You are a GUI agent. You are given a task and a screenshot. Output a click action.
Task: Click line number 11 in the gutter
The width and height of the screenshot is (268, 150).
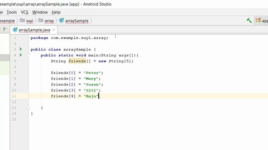(x=14, y=96)
